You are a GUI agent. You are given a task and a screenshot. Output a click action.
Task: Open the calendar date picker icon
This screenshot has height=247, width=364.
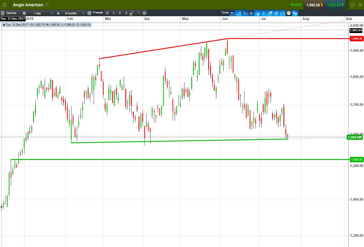(89, 13)
